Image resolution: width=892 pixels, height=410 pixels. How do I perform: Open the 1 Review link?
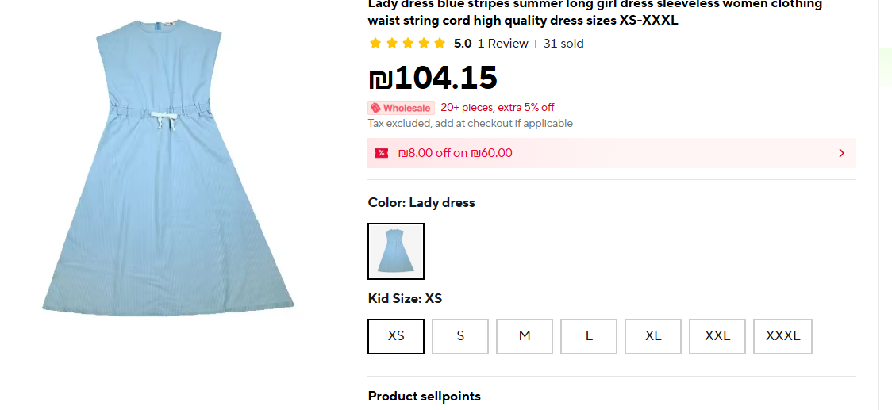click(502, 44)
